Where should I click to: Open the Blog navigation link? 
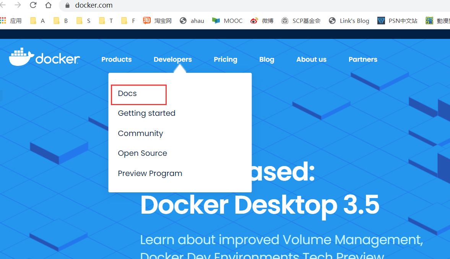click(x=266, y=59)
